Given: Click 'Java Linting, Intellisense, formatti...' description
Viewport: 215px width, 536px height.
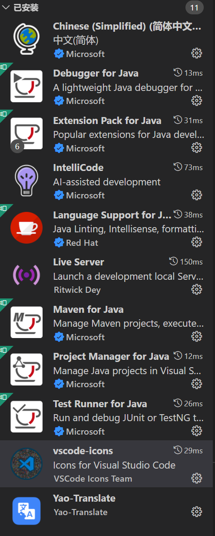Looking at the screenshot, I should tap(128, 229).
